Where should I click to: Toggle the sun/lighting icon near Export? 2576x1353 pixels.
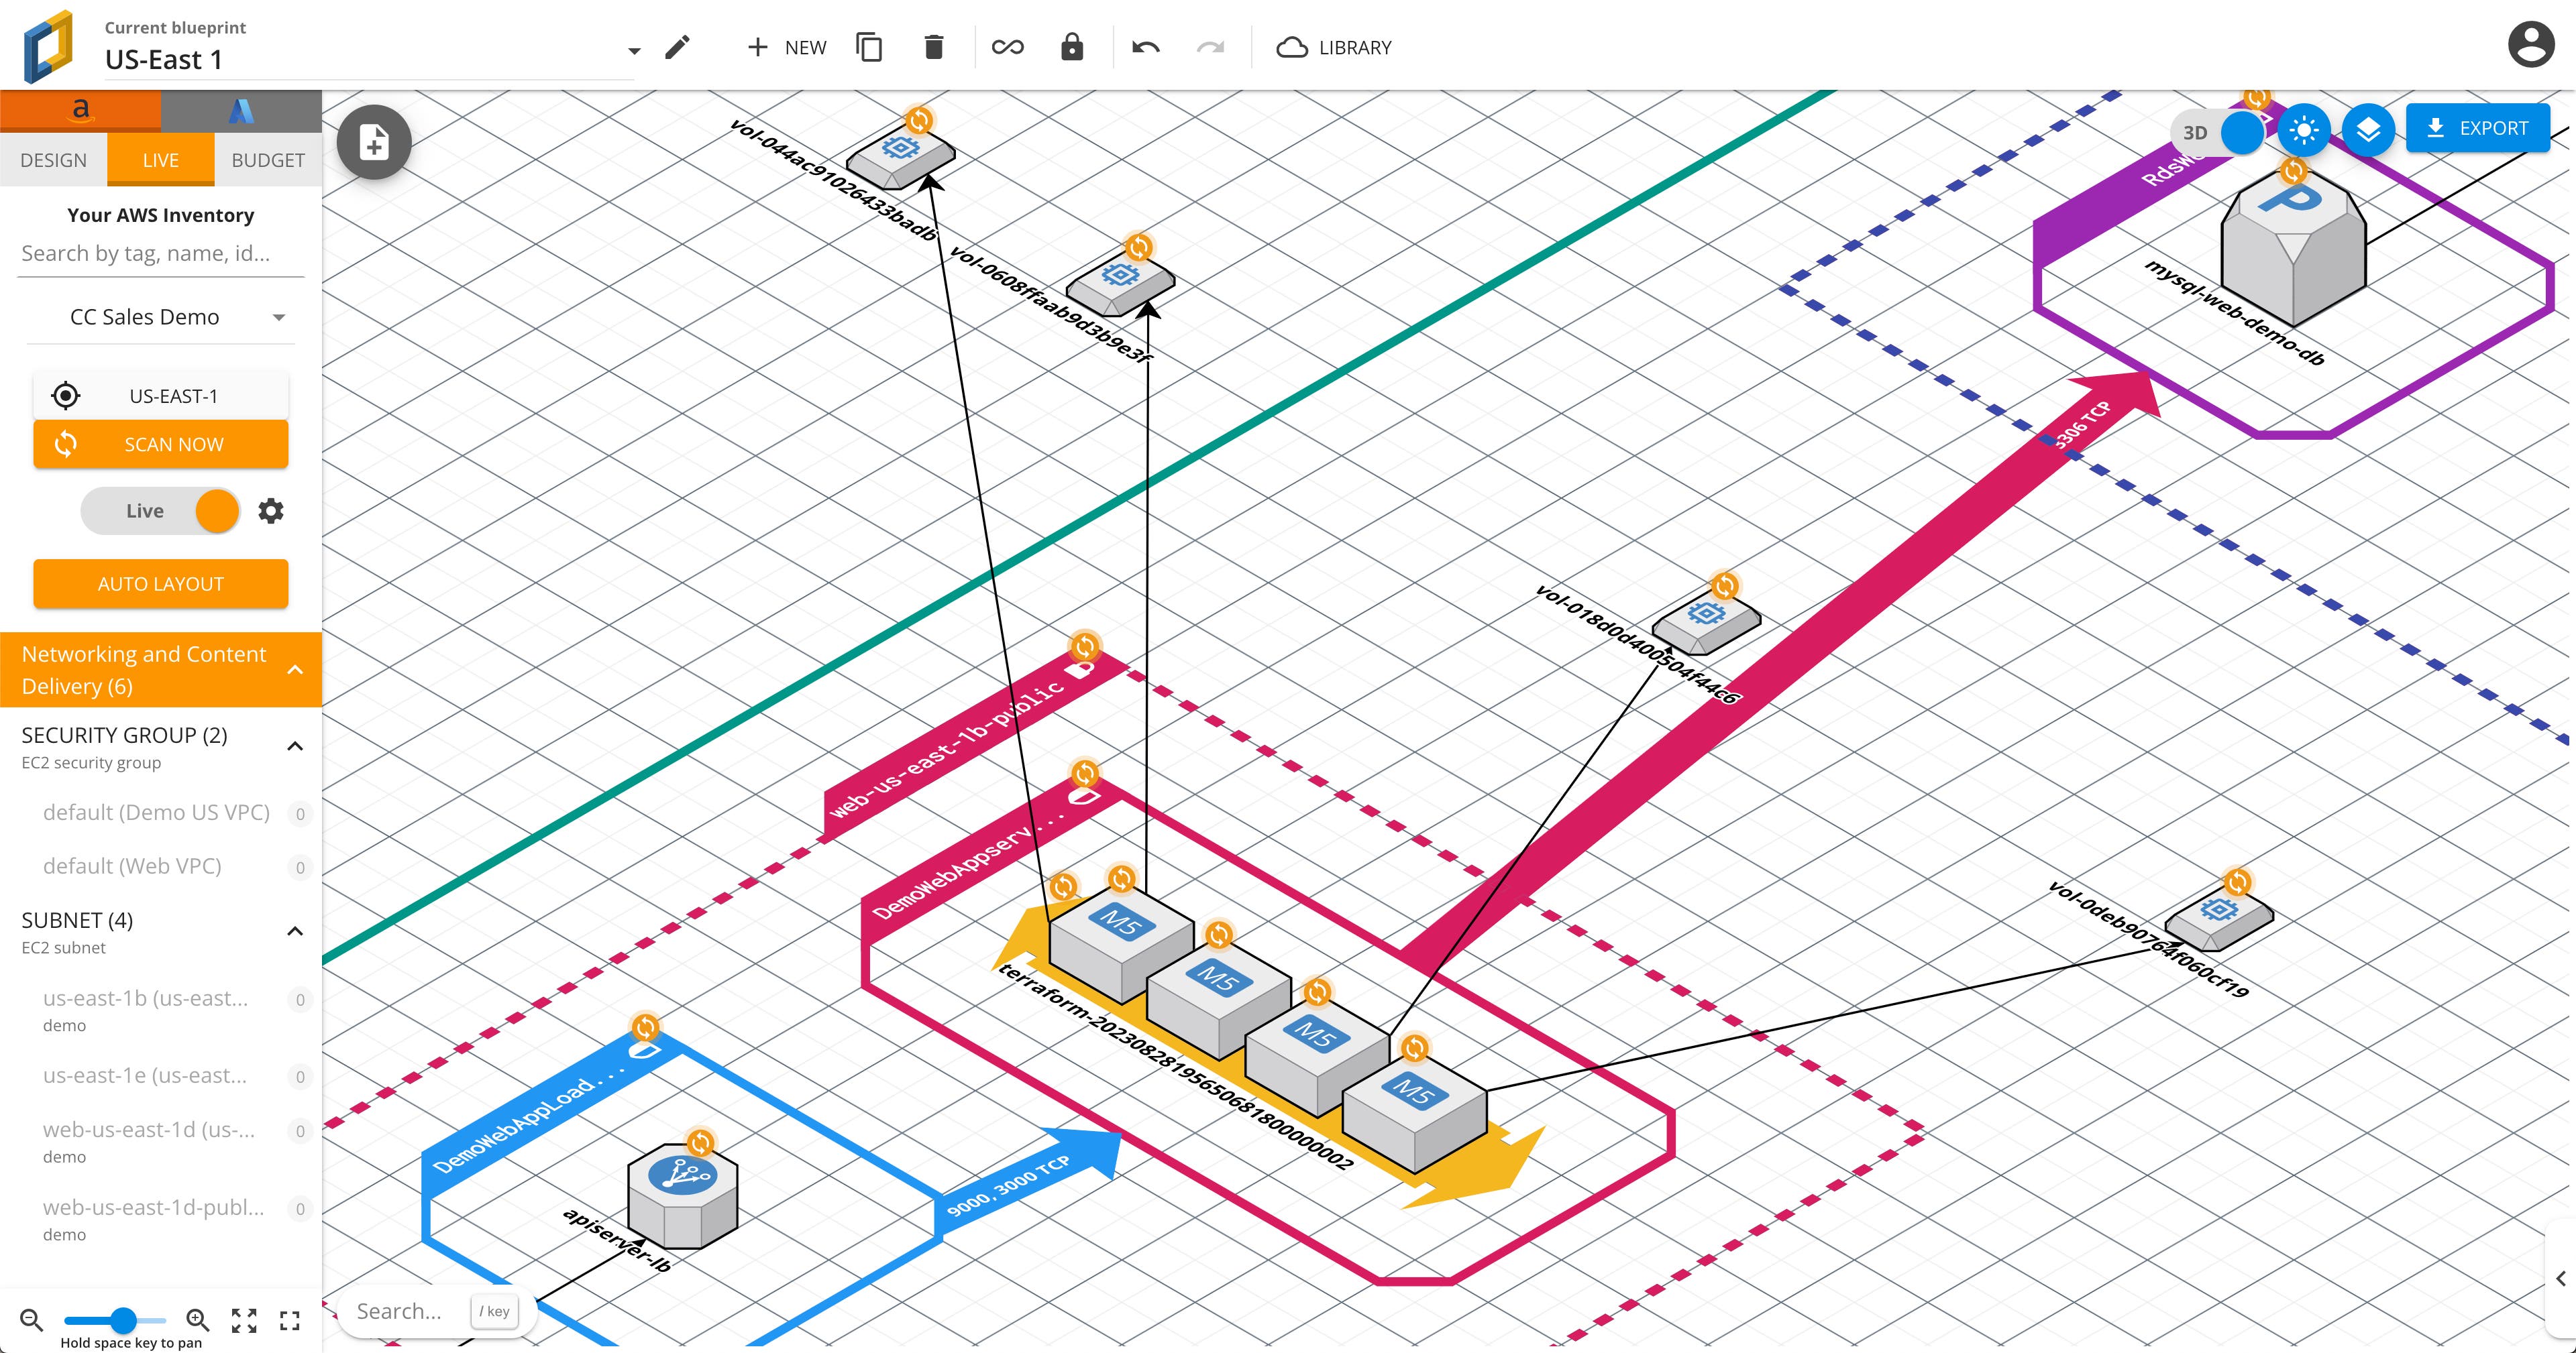click(2305, 129)
